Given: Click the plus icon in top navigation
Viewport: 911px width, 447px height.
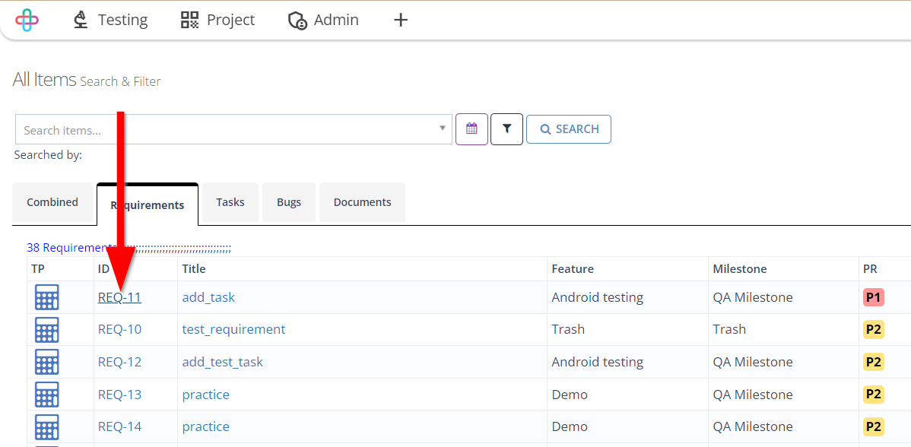Looking at the screenshot, I should 401,21.
